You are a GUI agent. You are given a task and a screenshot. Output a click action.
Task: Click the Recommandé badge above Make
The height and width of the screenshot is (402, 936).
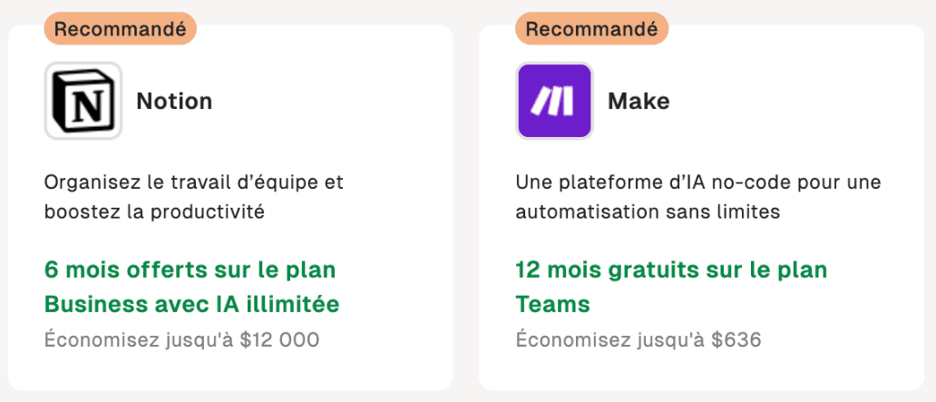pyautogui.click(x=591, y=28)
